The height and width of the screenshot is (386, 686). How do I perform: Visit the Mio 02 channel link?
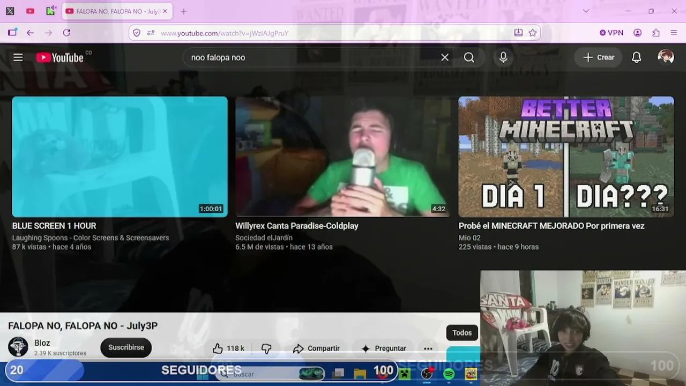pyautogui.click(x=469, y=237)
